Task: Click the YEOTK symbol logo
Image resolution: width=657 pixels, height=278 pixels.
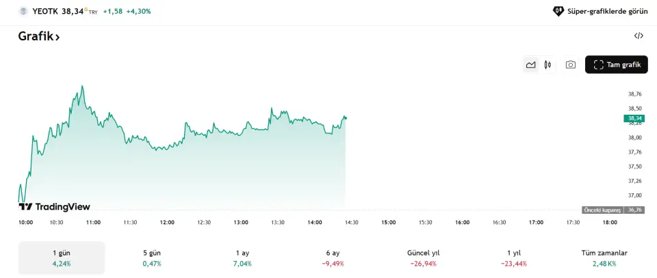Action: (23, 11)
